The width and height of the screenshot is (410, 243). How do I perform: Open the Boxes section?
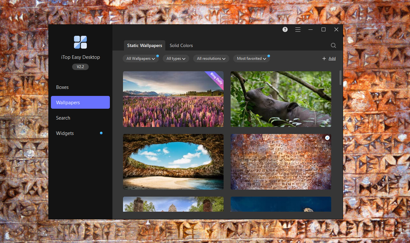pos(62,87)
